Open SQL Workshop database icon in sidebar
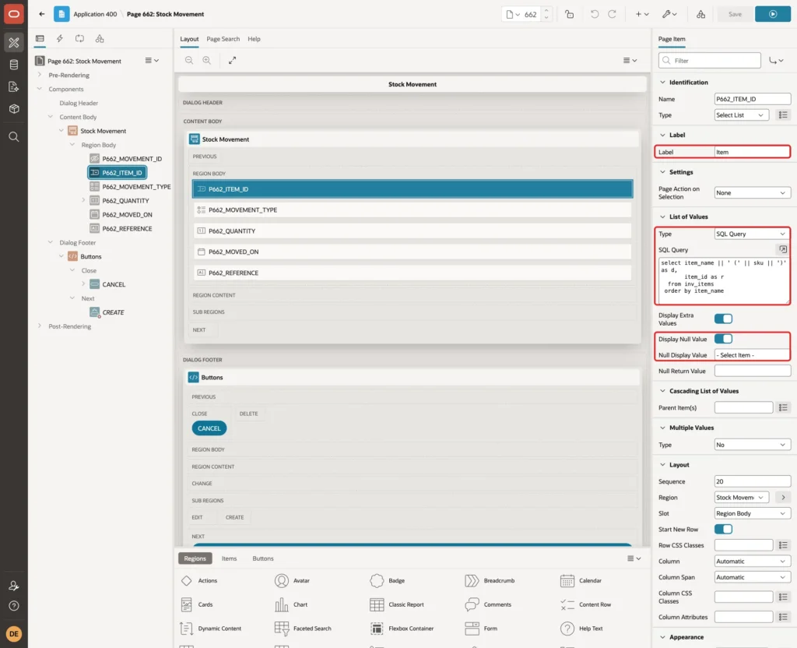 [x=14, y=65]
